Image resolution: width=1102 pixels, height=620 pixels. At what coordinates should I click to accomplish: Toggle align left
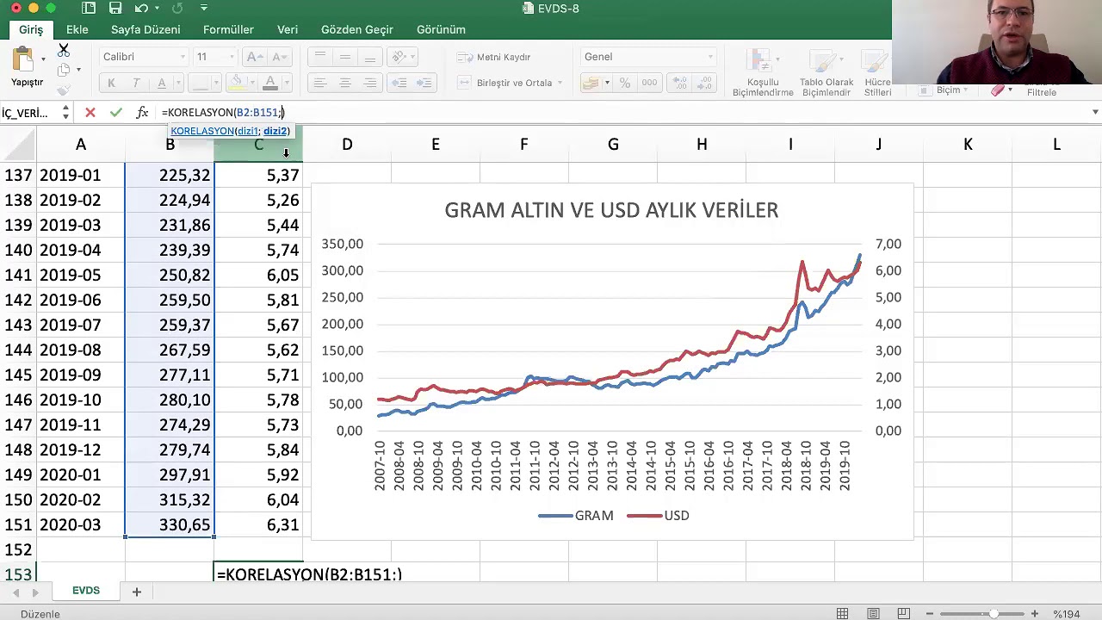320,83
